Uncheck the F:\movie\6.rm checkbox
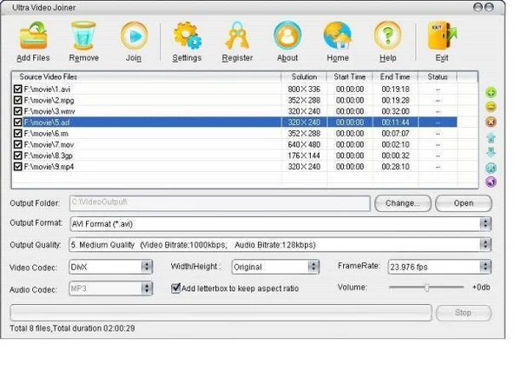The image size is (521, 391). click(18, 133)
